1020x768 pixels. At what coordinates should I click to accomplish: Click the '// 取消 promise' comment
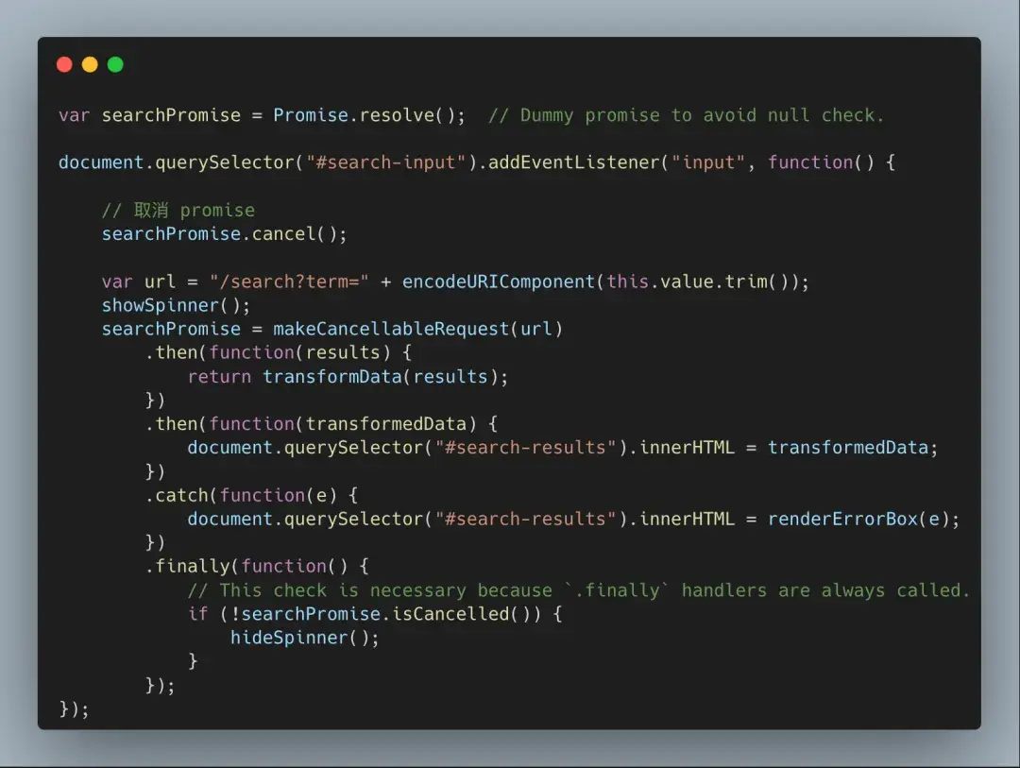[178, 211]
